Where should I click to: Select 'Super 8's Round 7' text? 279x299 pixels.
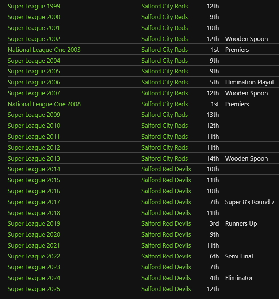250,202
